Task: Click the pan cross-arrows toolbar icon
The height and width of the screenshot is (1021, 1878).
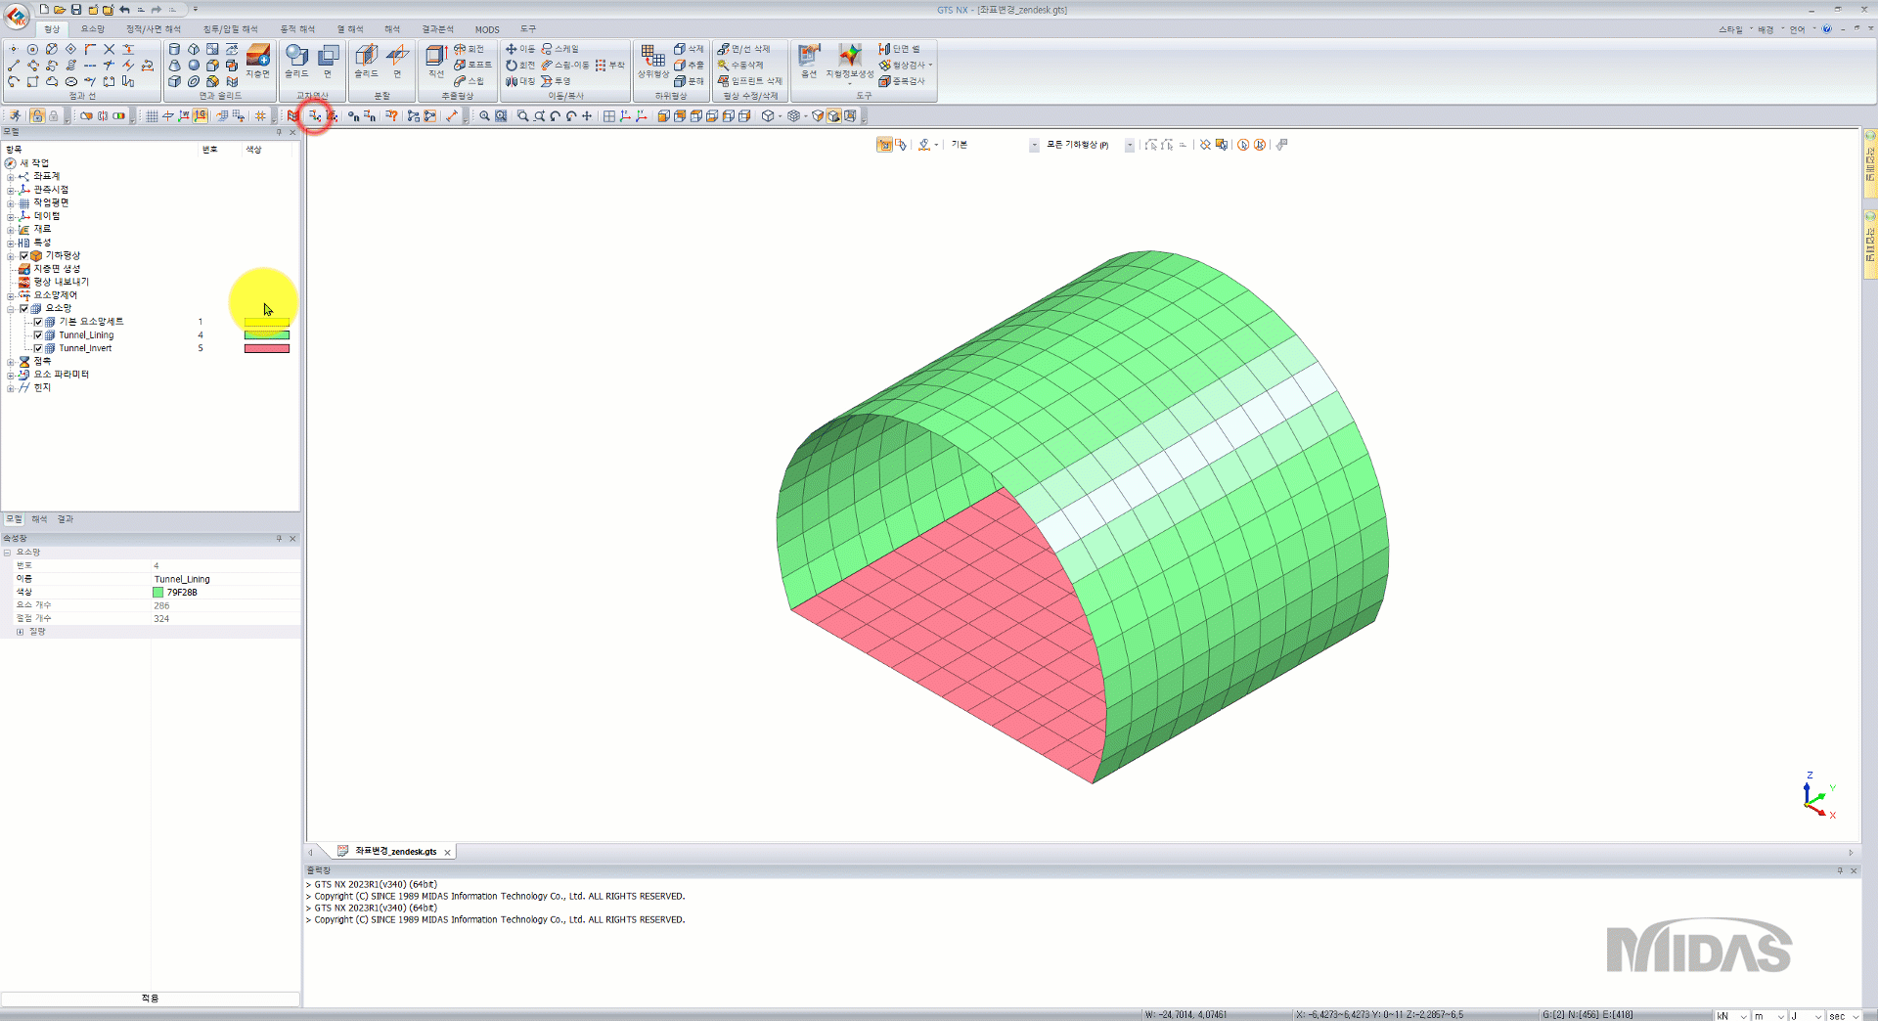Action: tap(587, 115)
